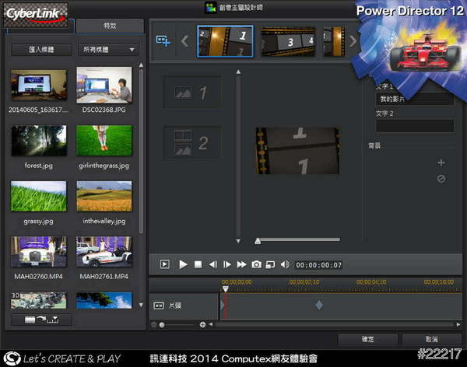Click the add template icon above the preview
This screenshot has width=467, height=367.
point(163,40)
